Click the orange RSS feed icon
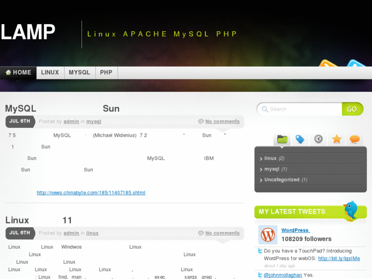 [x=328, y=63]
